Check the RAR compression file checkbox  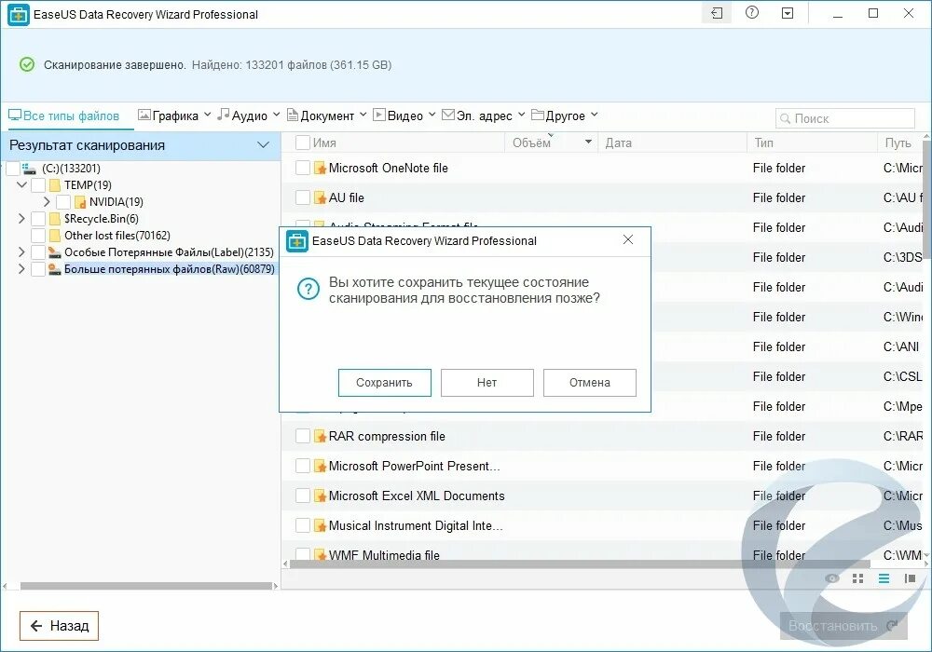303,437
